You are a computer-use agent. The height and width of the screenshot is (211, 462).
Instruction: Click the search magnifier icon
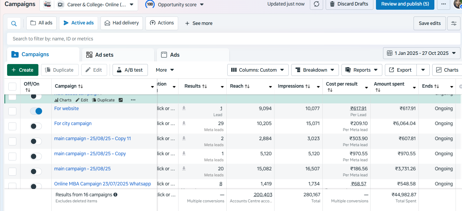pyautogui.click(x=14, y=23)
